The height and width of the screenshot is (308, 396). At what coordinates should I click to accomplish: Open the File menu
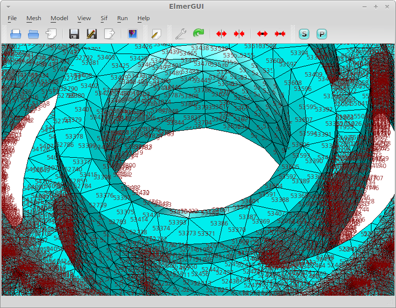point(12,19)
